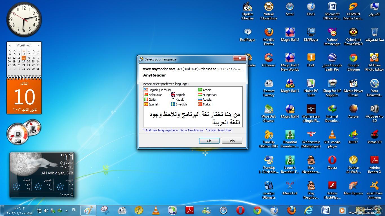The image size is (385, 216).
Task: Open Golden Al-Wafi desktop icon
Action: point(353,165)
